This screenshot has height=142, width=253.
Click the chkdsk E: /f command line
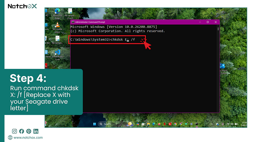click(x=103, y=40)
